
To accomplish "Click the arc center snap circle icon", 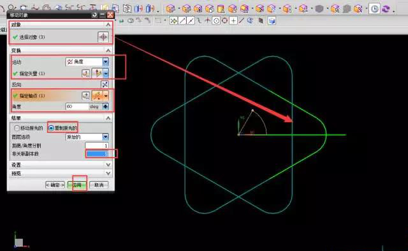I will (x=216, y=20).
